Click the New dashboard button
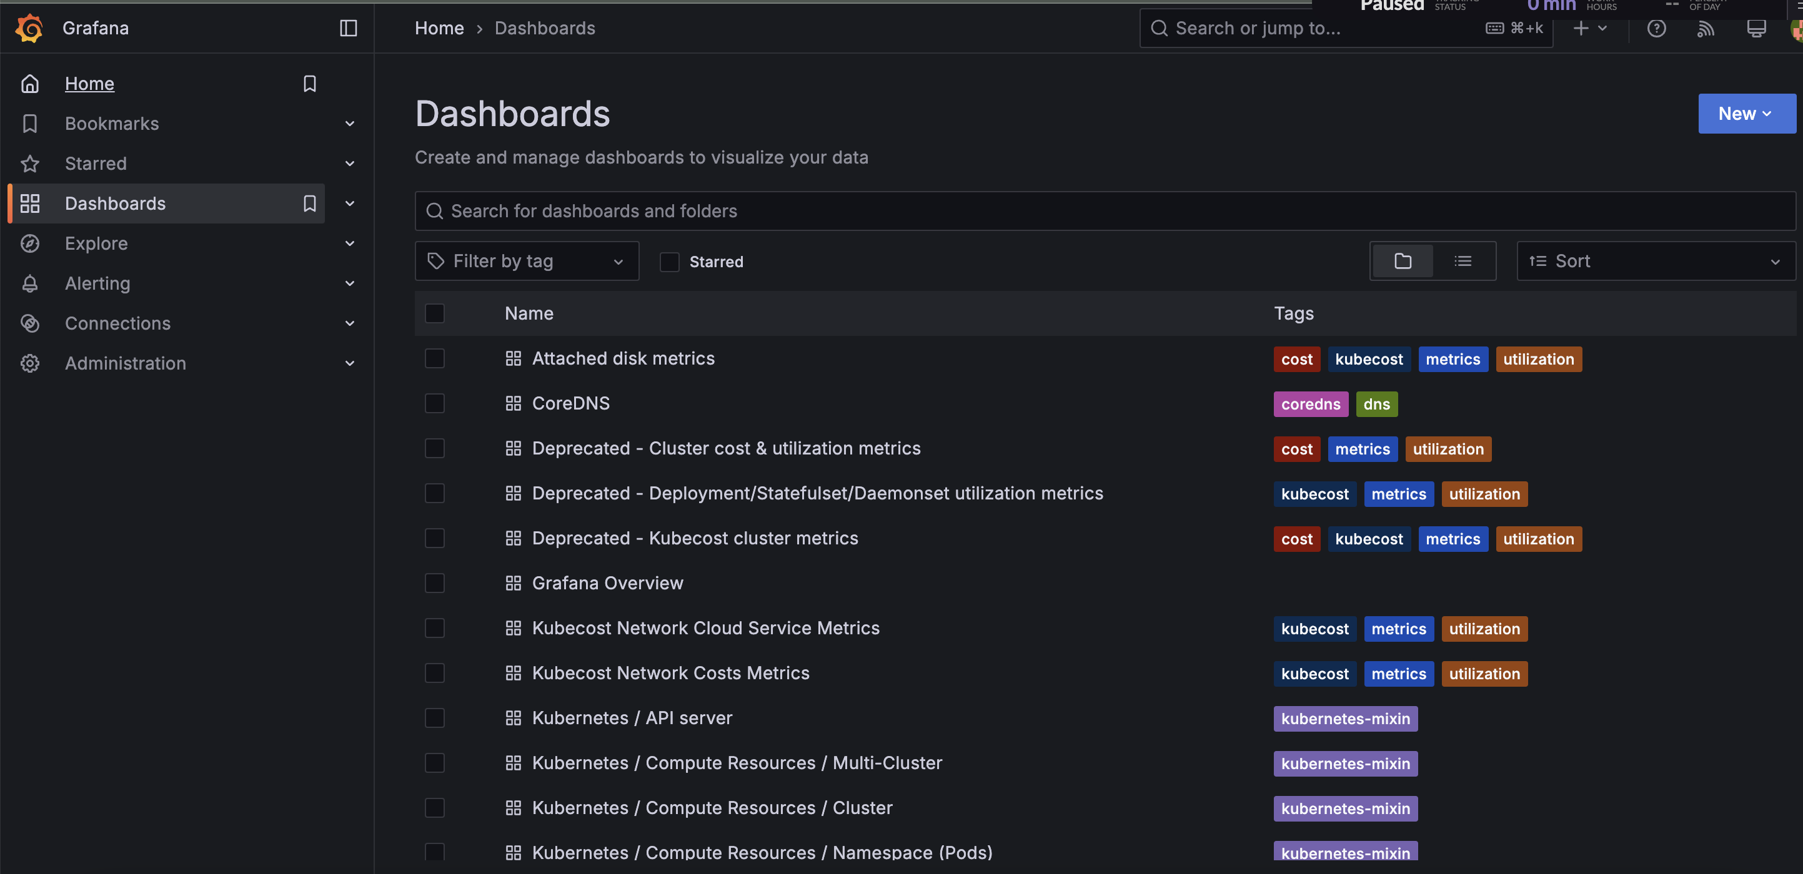Viewport: 1803px width, 874px height. (x=1746, y=113)
